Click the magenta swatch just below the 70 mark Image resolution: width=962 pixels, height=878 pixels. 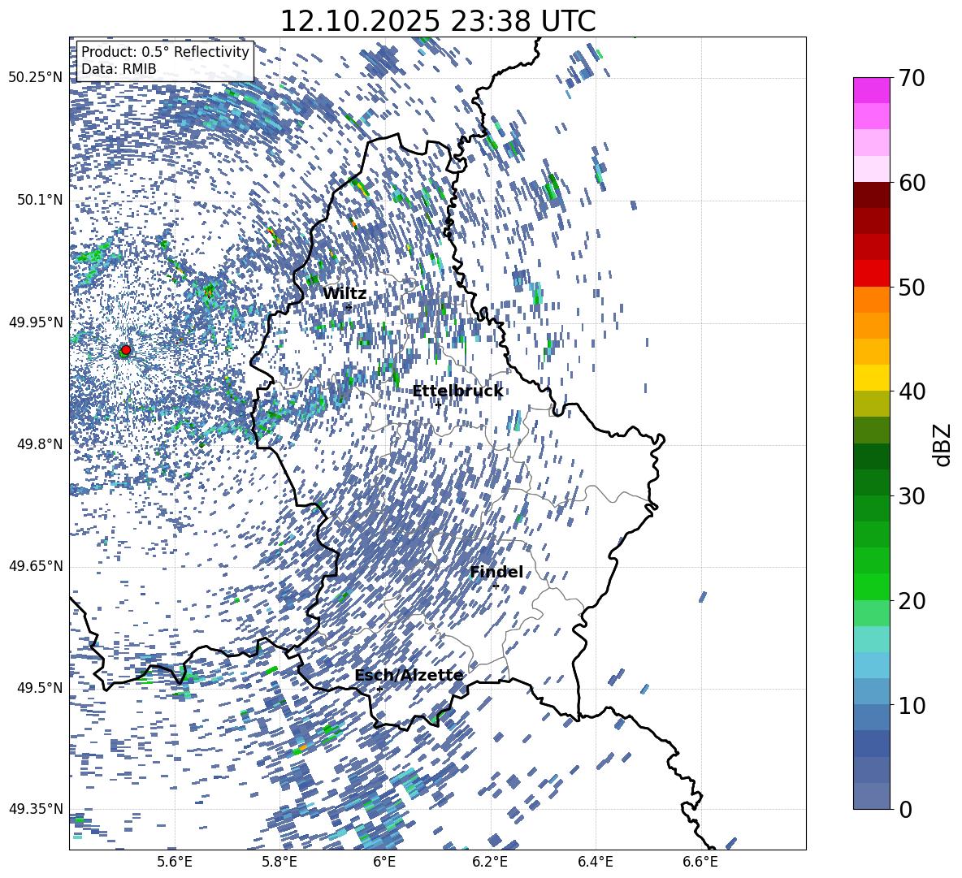coord(871,91)
